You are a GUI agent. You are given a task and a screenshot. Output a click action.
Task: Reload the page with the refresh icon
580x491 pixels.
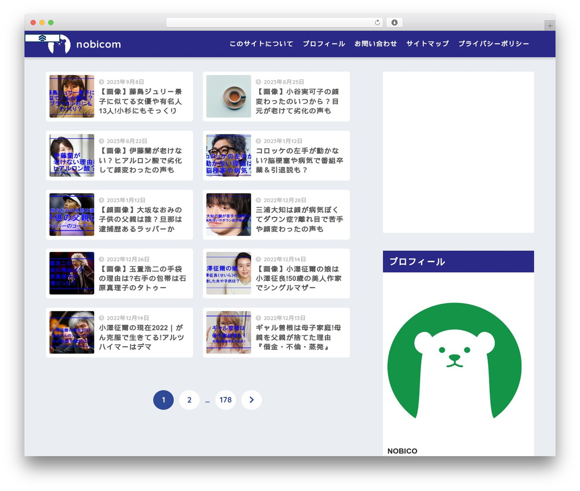click(377, 23)
